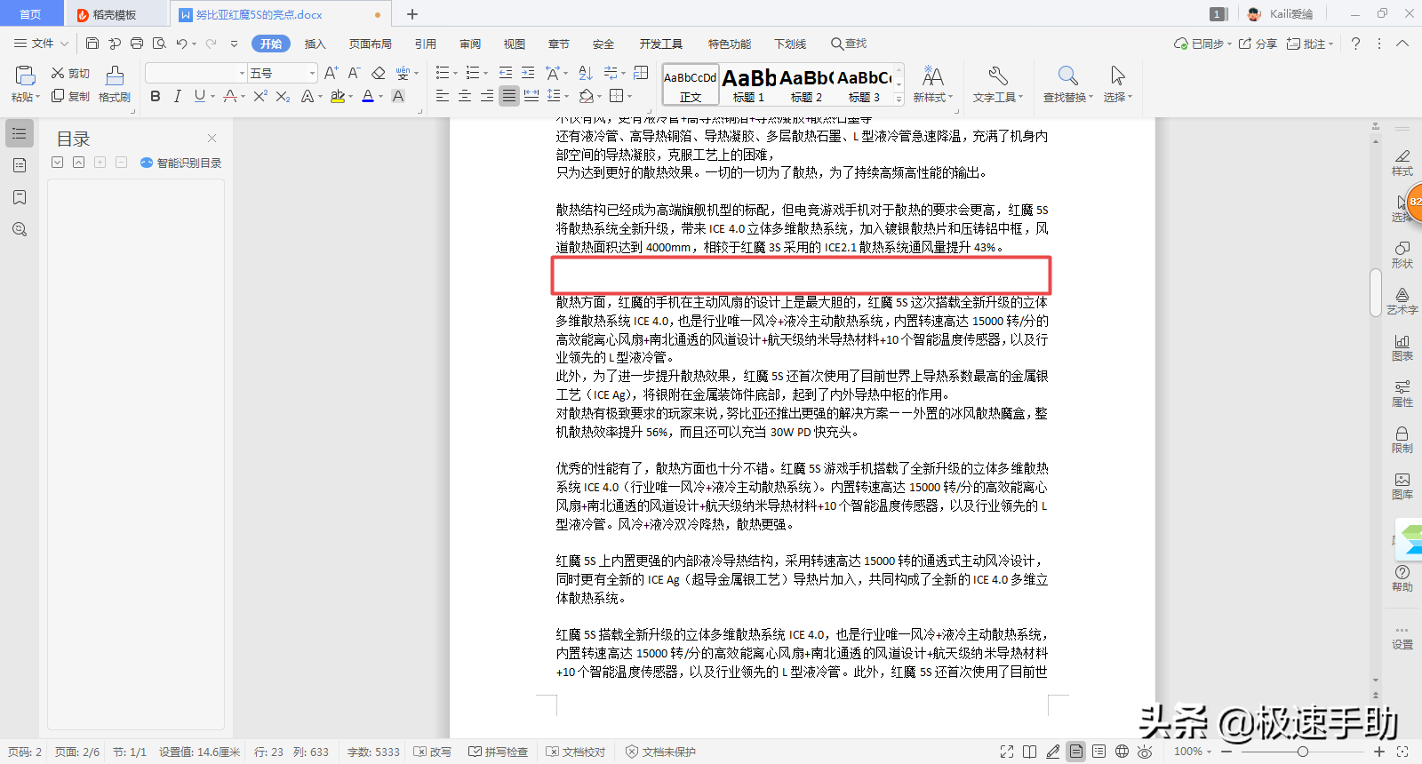Copy selection with 复制
1422x764 pixels.
pos(70,96)
